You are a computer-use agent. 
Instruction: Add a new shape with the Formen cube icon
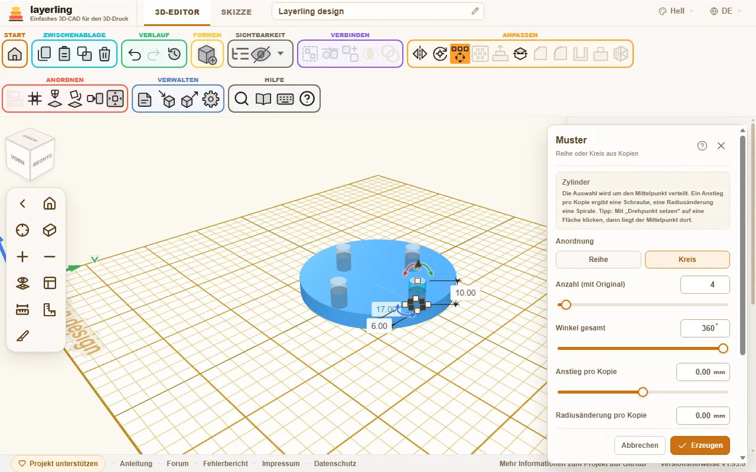[x=207, y=54]
